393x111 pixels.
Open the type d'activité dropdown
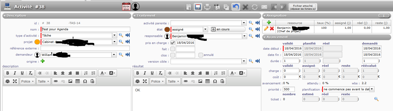114,35
